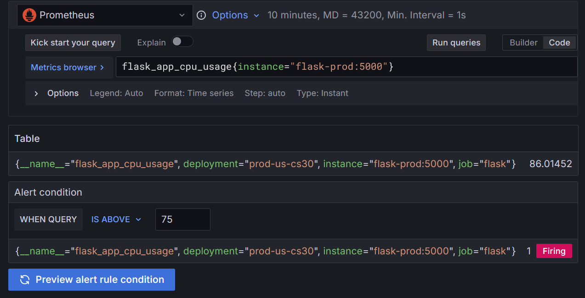
Task: Click the WHEN QUERY selector
Action: 48,219
